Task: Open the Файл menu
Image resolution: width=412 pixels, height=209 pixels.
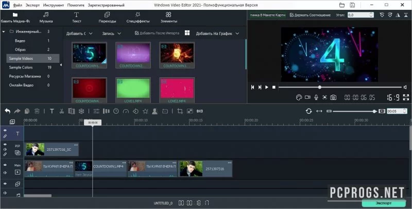Action: tap(18, 5)
